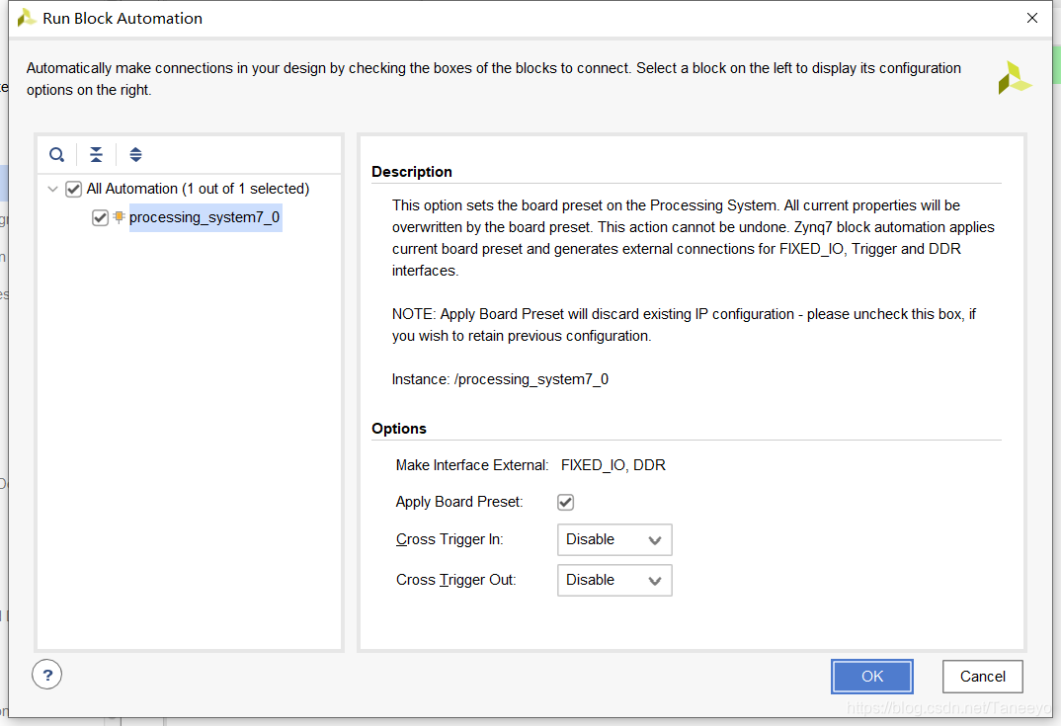The height and width of the screenshot is (726, 1061).
Task: Expand all tree items via toolbar icon
Action: coord(135,155)
